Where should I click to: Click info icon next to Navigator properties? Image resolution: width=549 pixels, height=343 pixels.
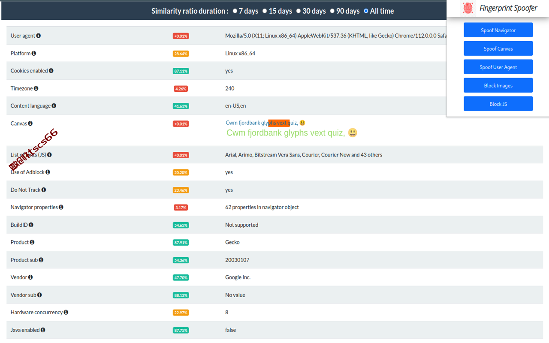tap(61, 207)
